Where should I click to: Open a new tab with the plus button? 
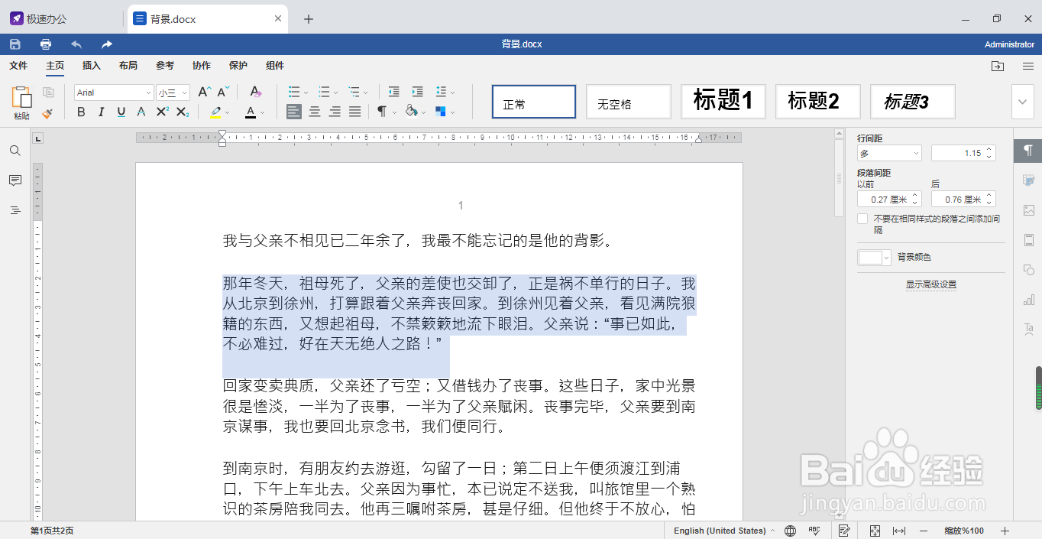[x=309, y=19]
